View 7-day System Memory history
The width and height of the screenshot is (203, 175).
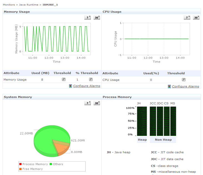[x=87, y=103]
